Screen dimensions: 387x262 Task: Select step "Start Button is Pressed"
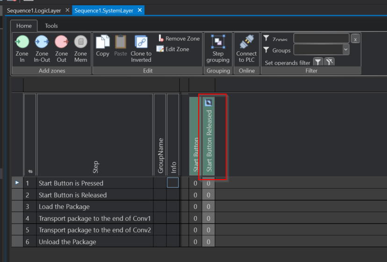pyautogui.click(x=94, y=183)
